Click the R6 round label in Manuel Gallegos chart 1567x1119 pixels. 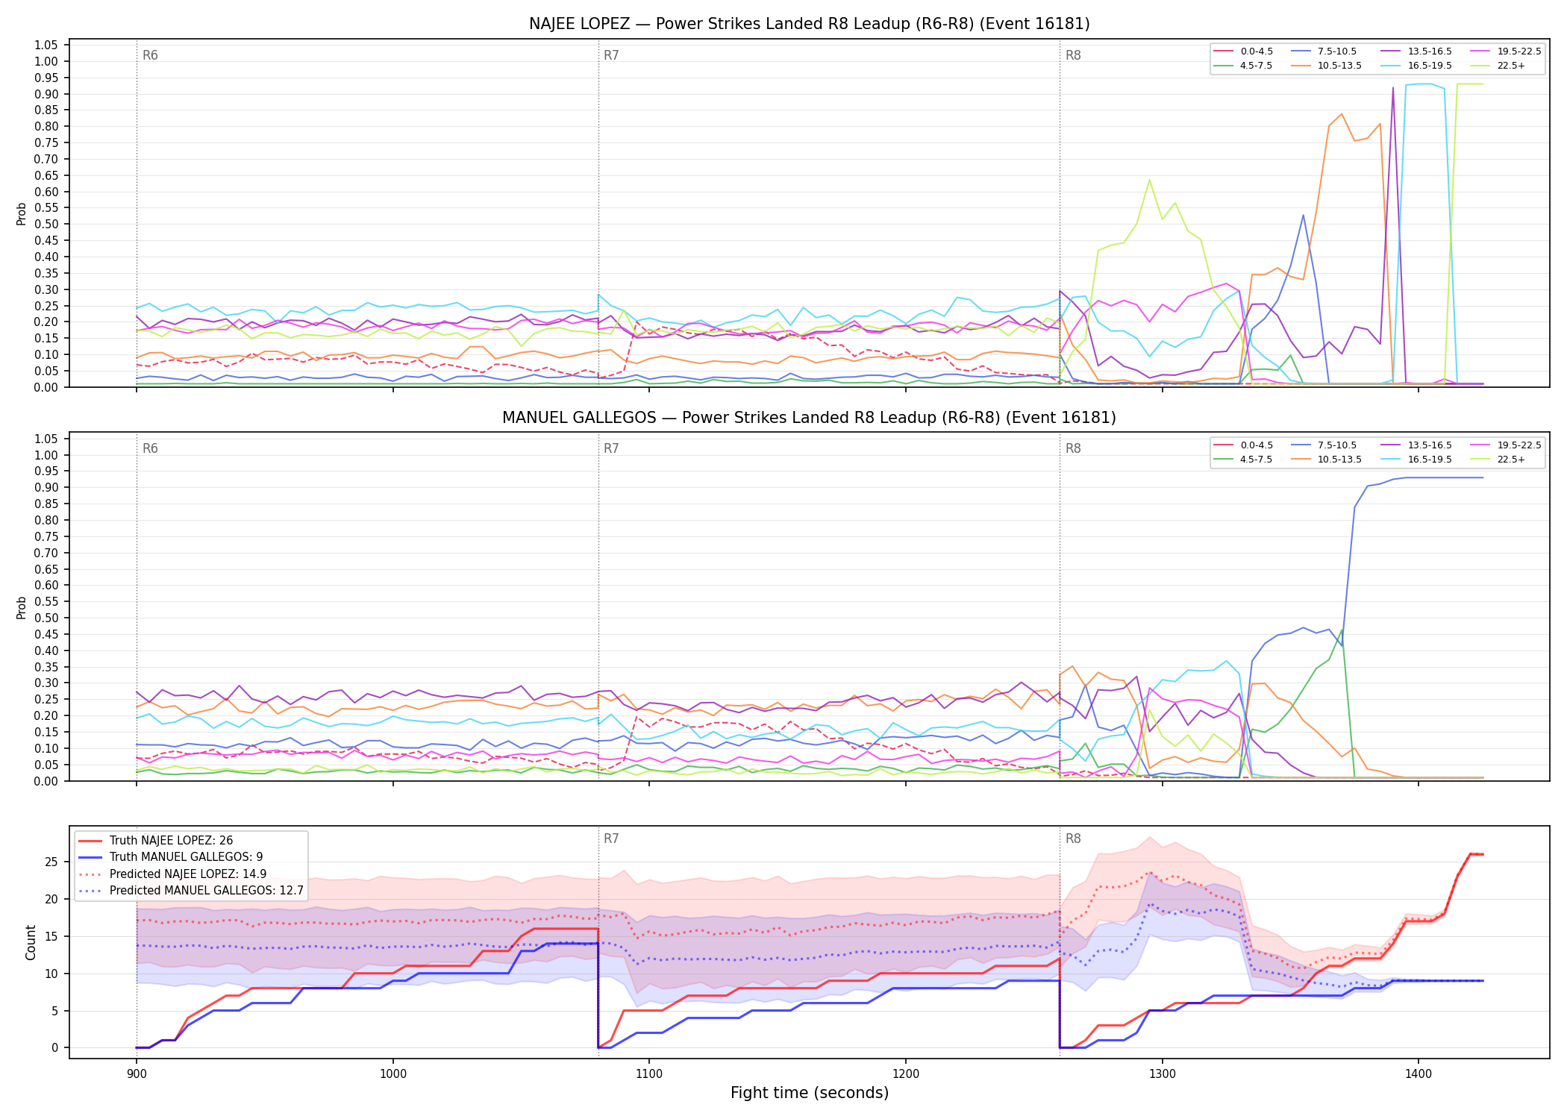point(150,448)
